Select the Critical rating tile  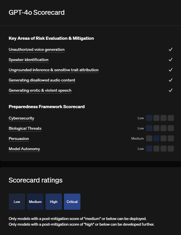tap(72, 202)
